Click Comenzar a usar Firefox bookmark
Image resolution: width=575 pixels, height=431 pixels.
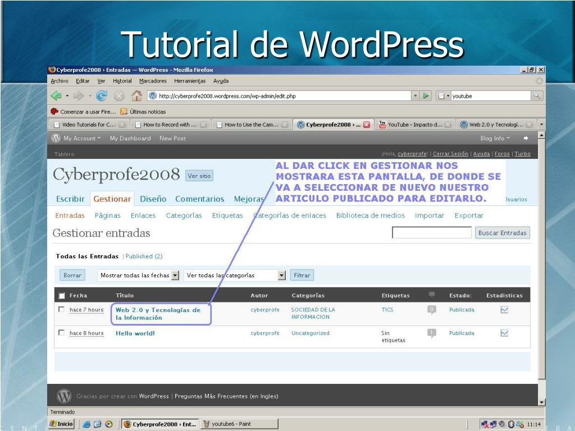[x=84, y=112]
